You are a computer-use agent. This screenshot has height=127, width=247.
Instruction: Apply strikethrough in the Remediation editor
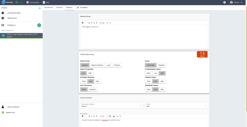click(x=96, y=116)
